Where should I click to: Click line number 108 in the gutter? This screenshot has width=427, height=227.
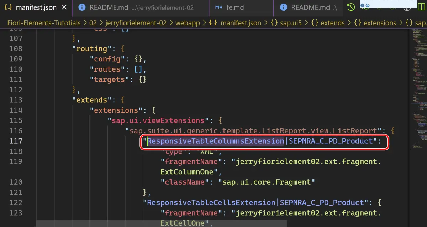[16, 48]
